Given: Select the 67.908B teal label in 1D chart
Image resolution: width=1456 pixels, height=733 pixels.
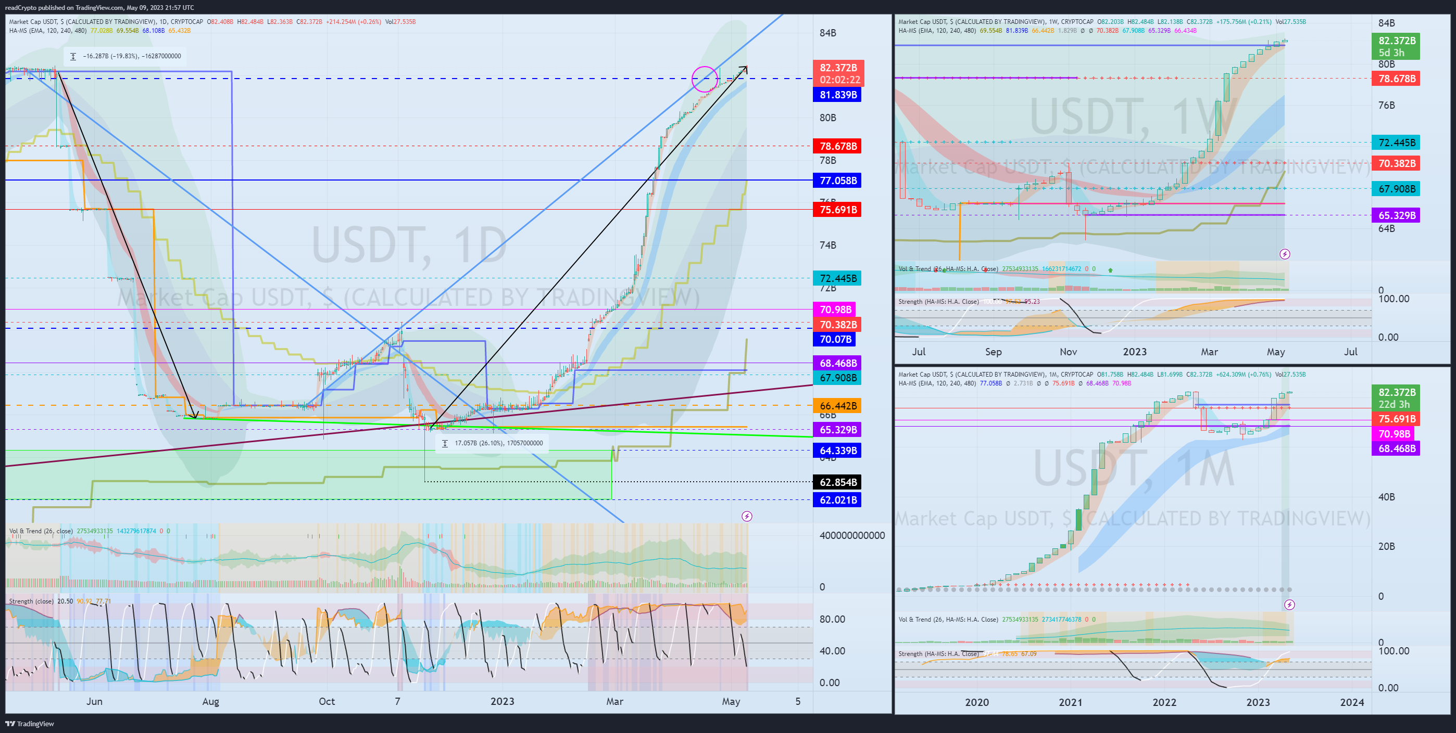Looking at the screenshot, I should (838, 378).
